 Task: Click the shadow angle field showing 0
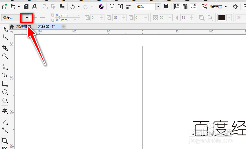pos(95,18)
